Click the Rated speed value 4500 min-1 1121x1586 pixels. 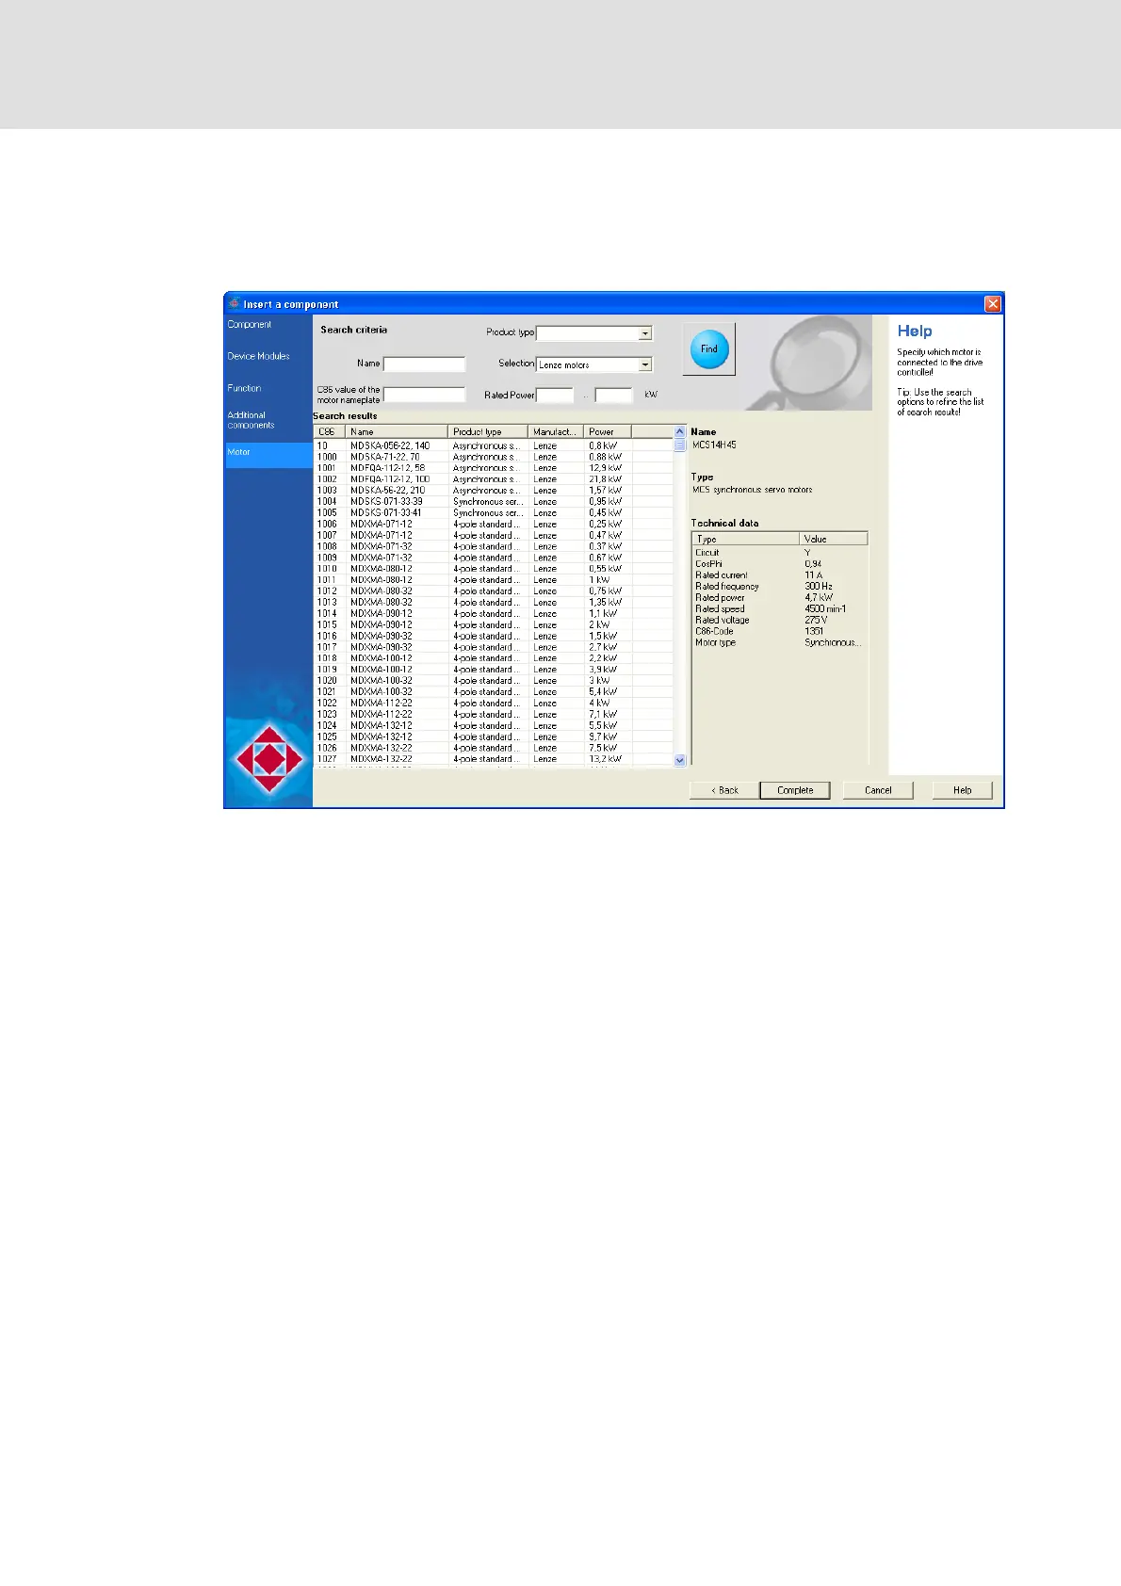(x=825, y=609)
